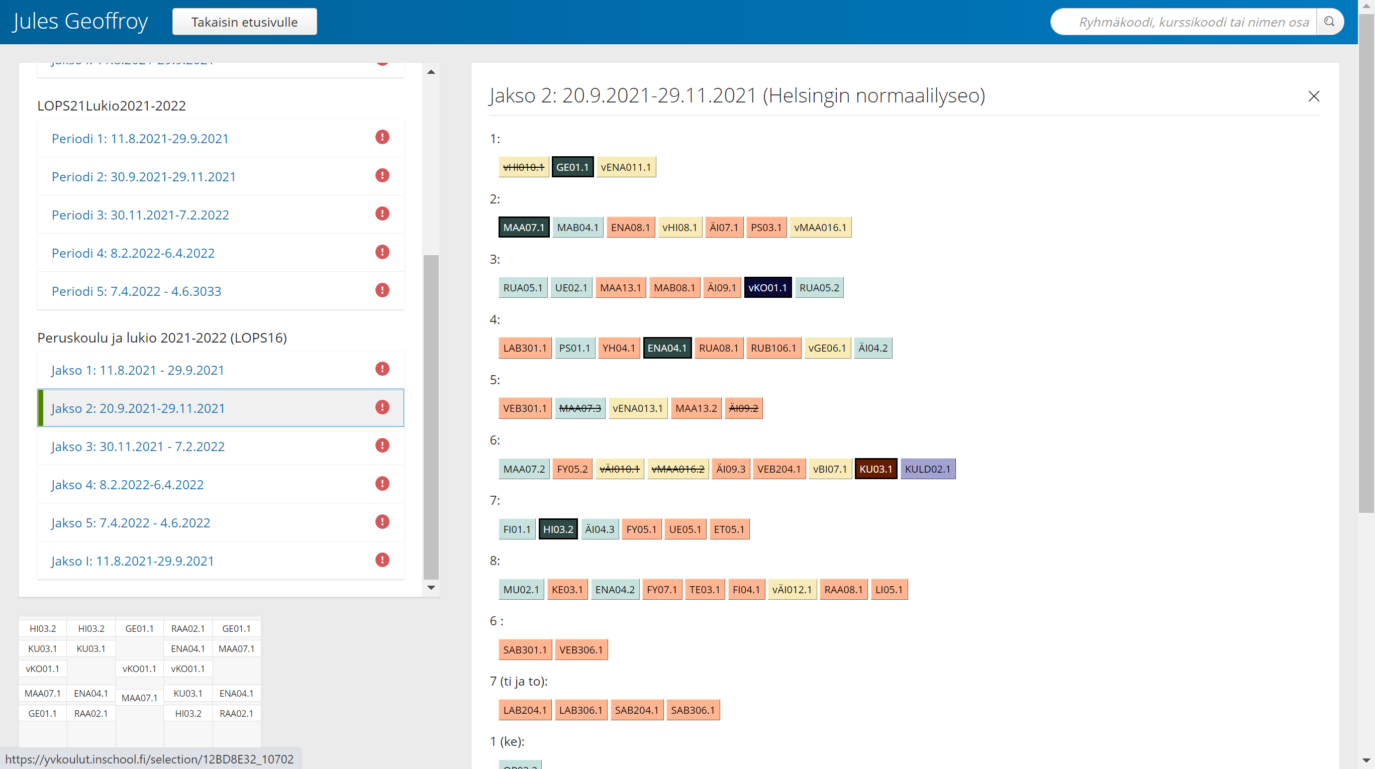Click alert icon on Jakso 1 row
This screenshot has height=769, width=1375.
pyautogui.click(x=382, y=369)
